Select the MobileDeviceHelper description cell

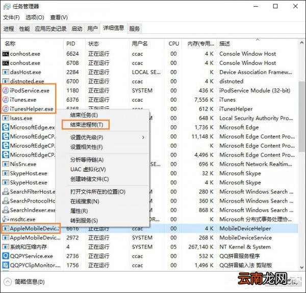coord(245,229)
